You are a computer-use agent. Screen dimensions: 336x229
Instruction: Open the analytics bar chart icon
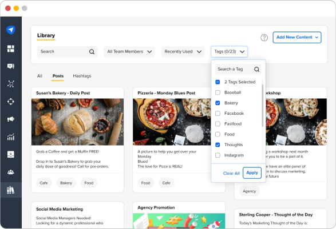click(11, 137)
